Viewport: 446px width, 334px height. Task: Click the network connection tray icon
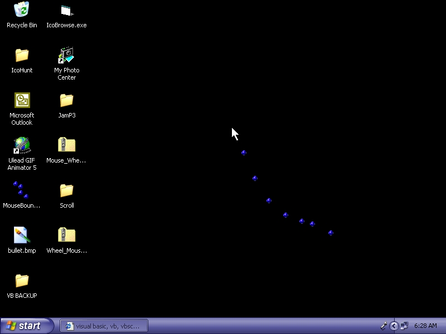404,326
